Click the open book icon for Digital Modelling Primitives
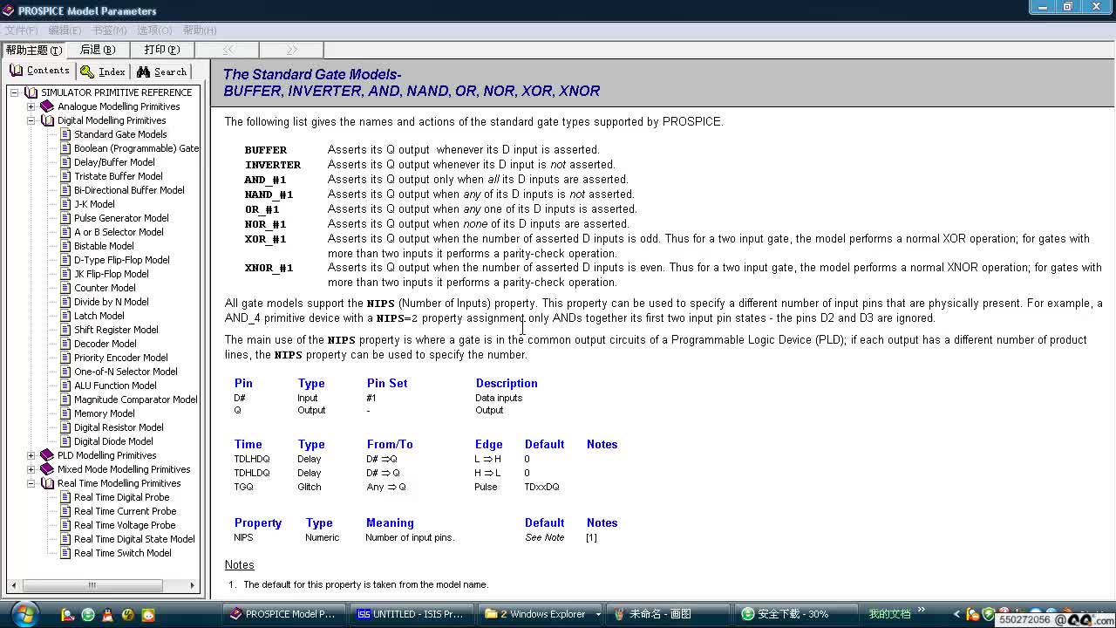This screenshot has width=1116, height=628. (x=47, y=120)
